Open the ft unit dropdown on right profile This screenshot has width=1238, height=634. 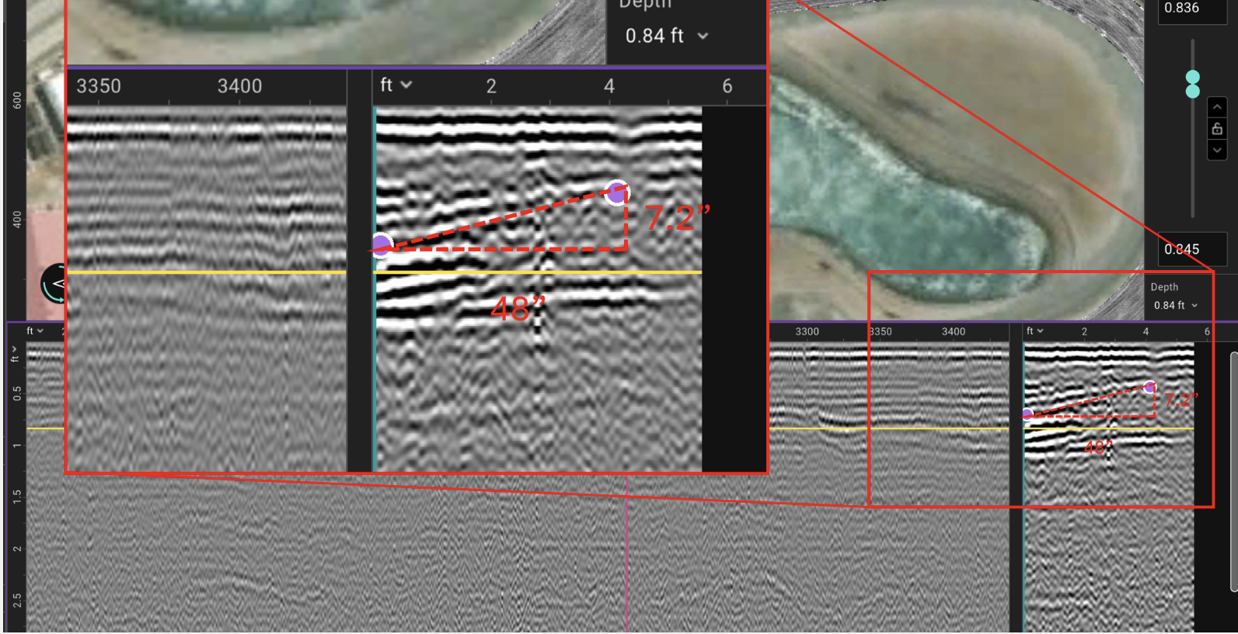tap(1034, 331)
